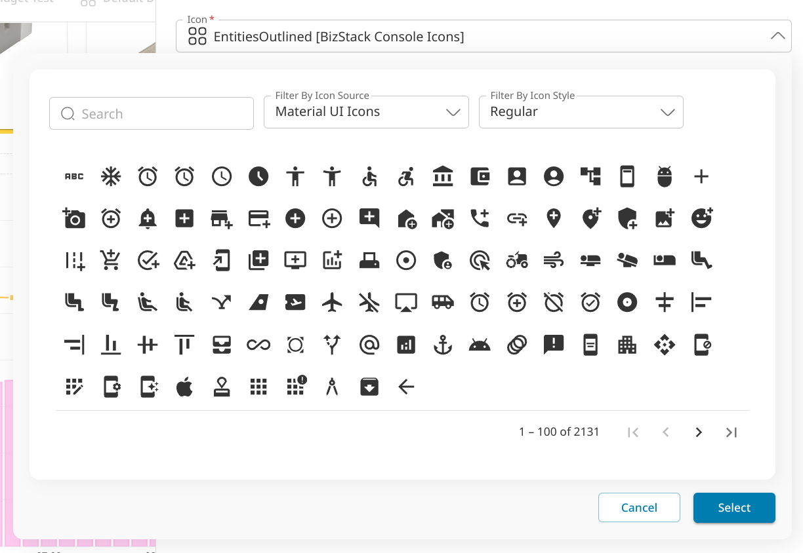This screenshot has width=803, height=553.
Task: Select the snowflake icon
Action: (x=111, y=176)
